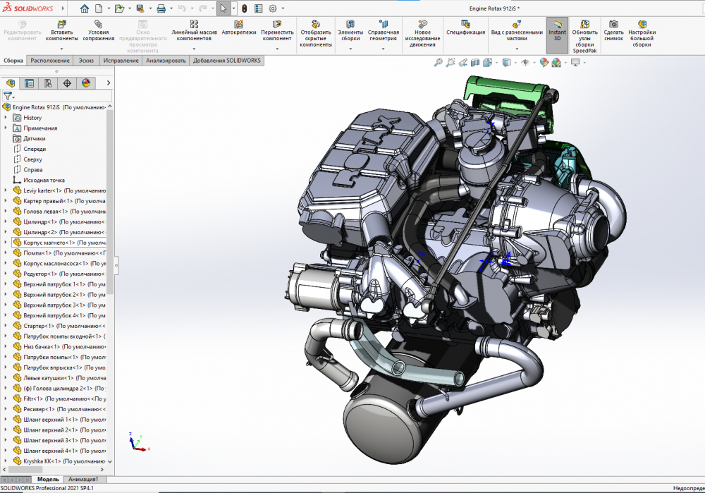The image size is (705, 493).
Task: Click the Edit Appearance color sphere icon
Action: (544, 63)
